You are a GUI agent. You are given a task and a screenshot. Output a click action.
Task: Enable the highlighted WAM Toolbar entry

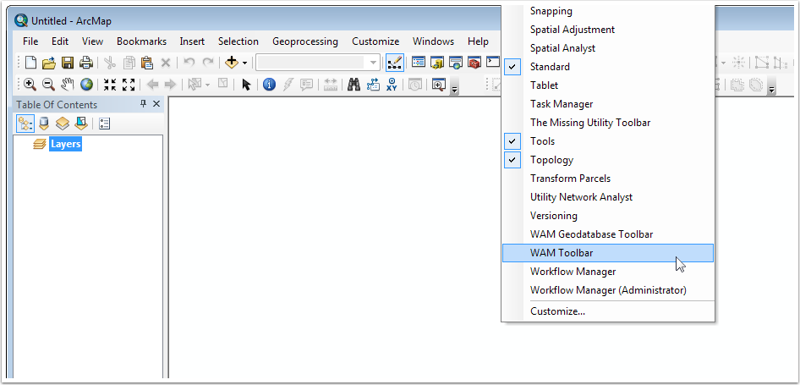click(608, 253)
